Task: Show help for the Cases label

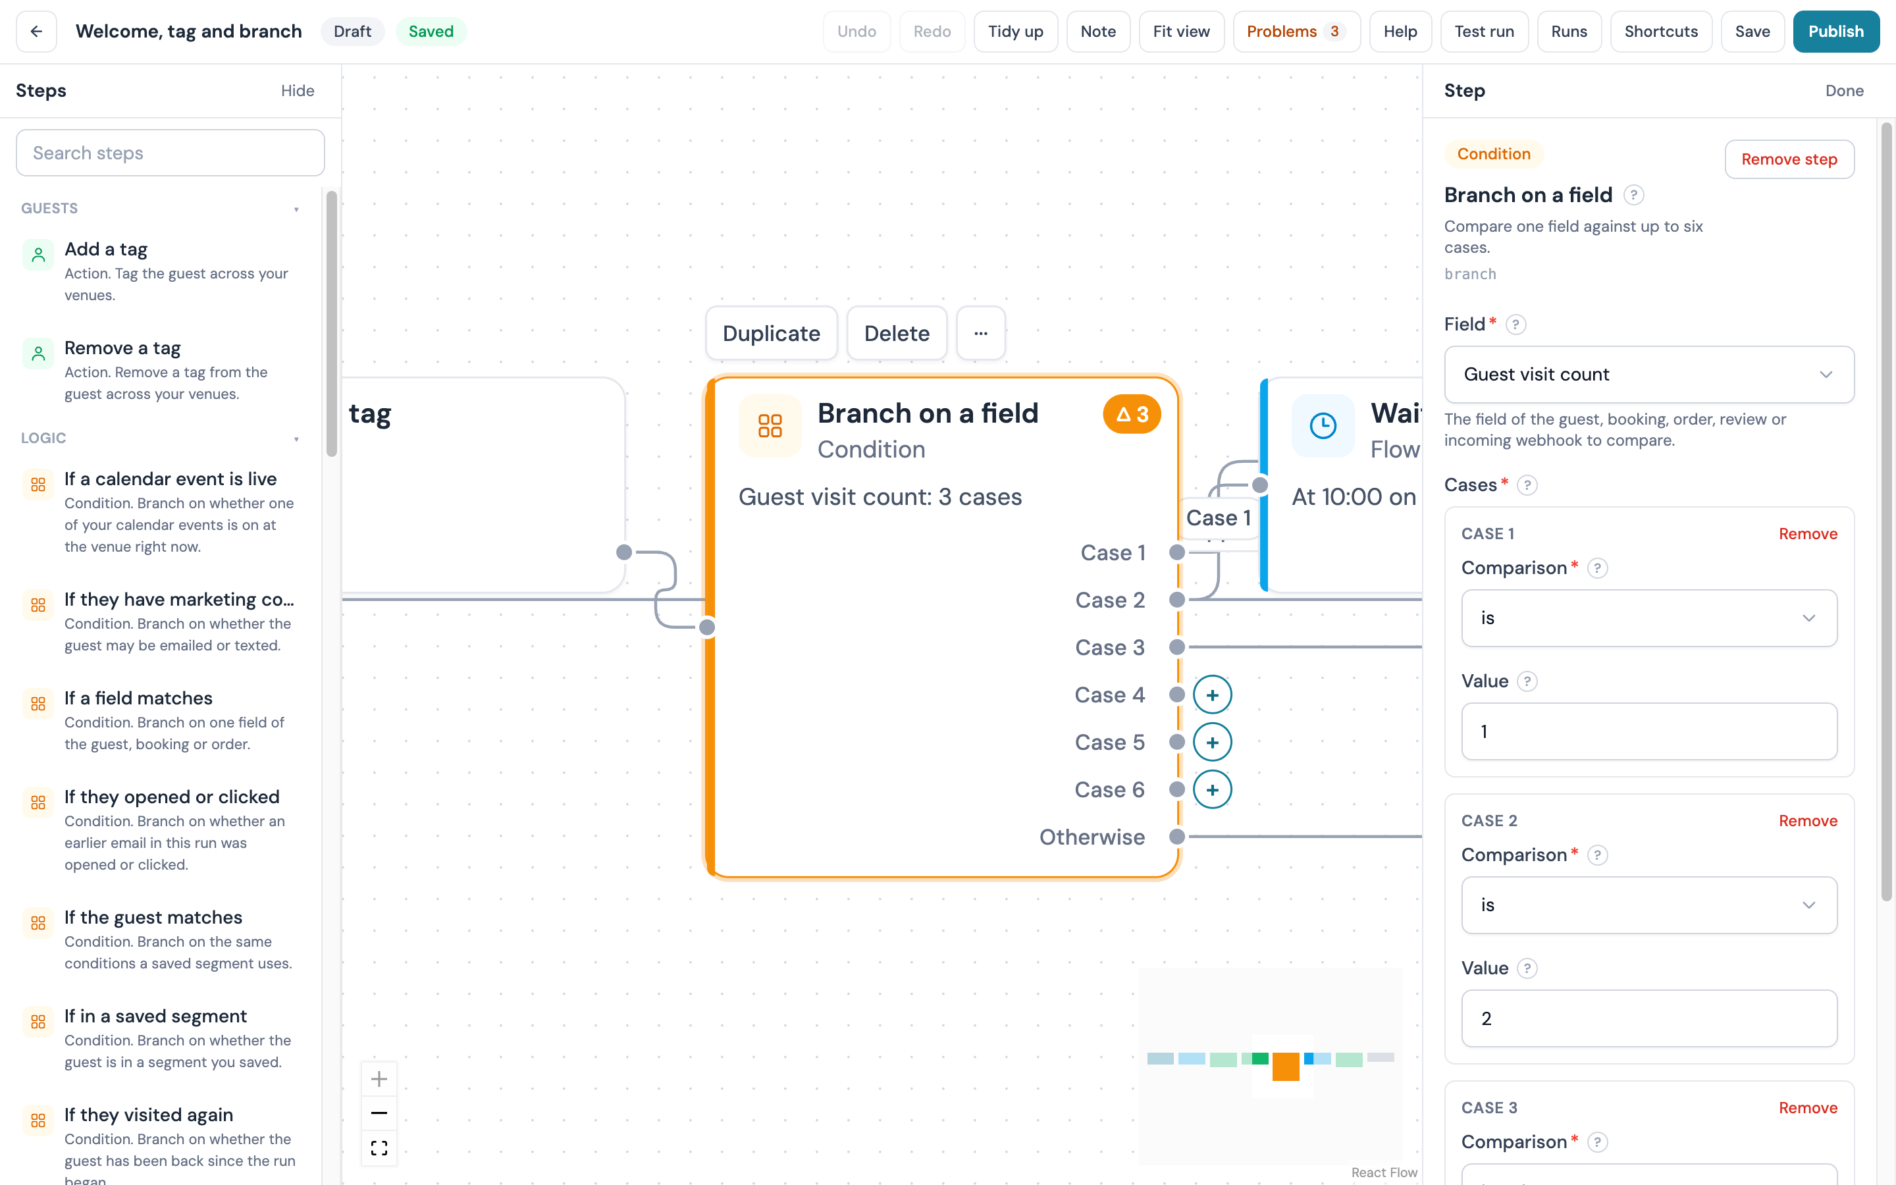Action: (1527, 485)
